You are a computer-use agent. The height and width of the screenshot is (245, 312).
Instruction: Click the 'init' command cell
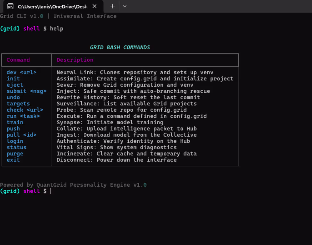[x=13, y=79]
